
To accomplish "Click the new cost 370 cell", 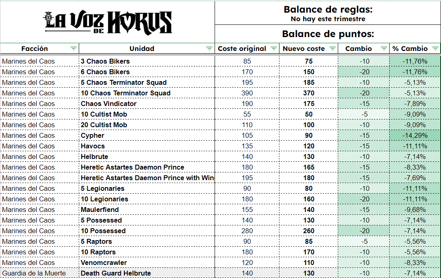I will tap(309, 93).
